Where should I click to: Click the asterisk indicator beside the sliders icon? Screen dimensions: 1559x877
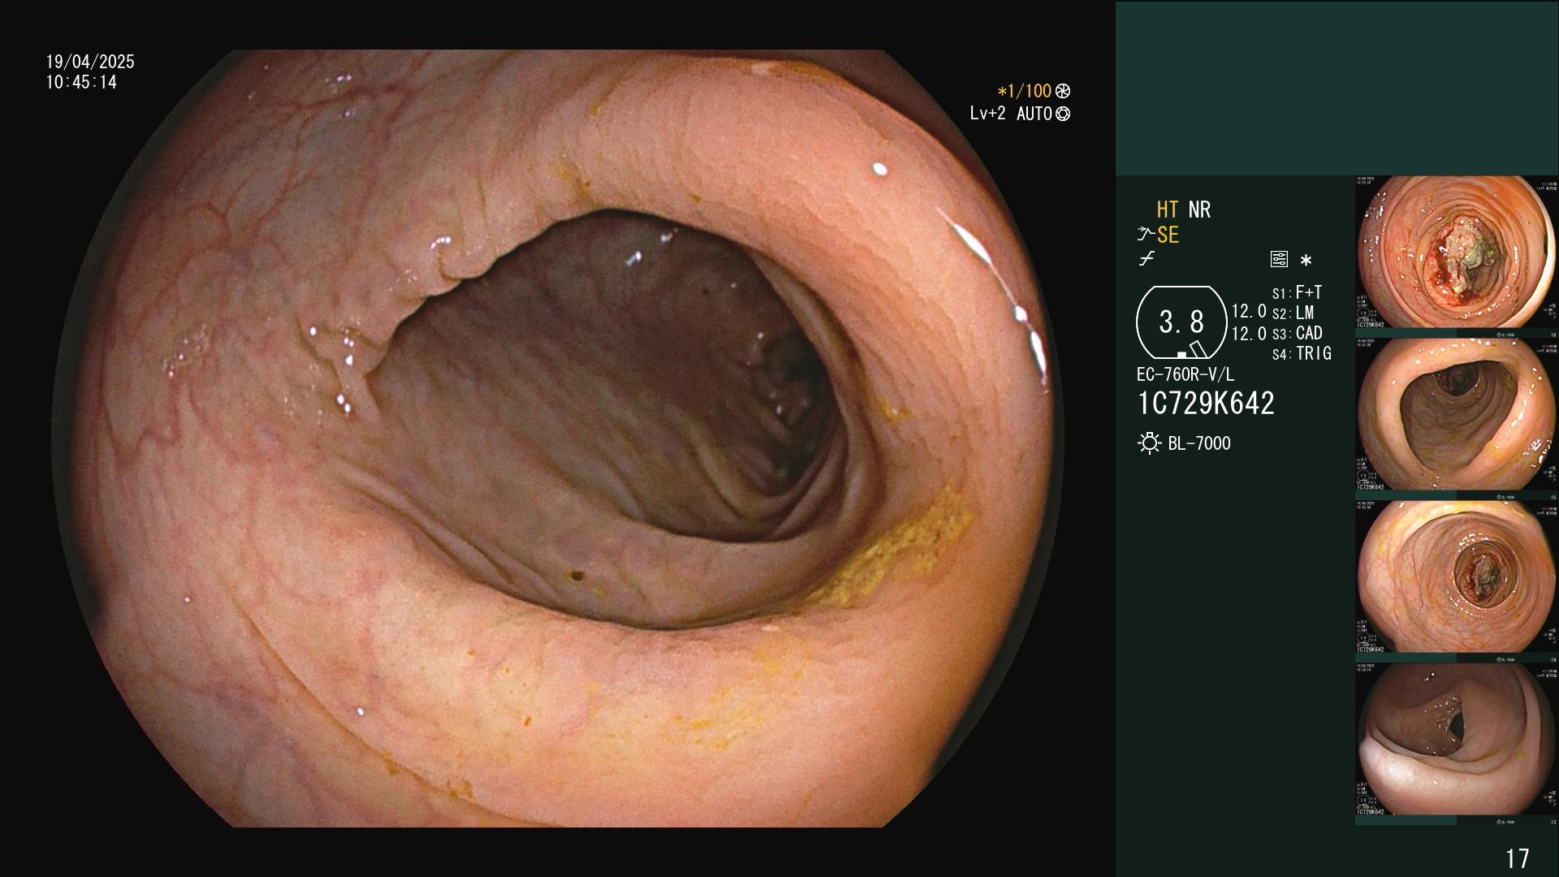[x=1306, y=260]
